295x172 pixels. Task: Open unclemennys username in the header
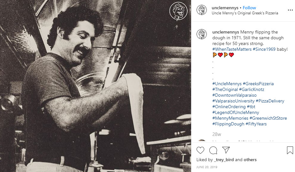point(225,8)
